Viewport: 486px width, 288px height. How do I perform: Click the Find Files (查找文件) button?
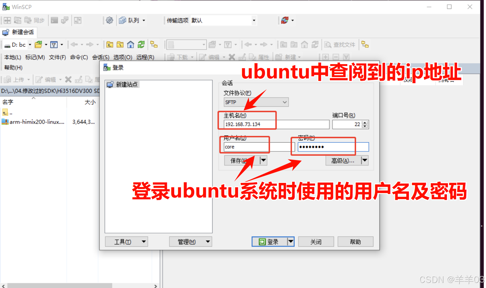(x=340, y=45)
